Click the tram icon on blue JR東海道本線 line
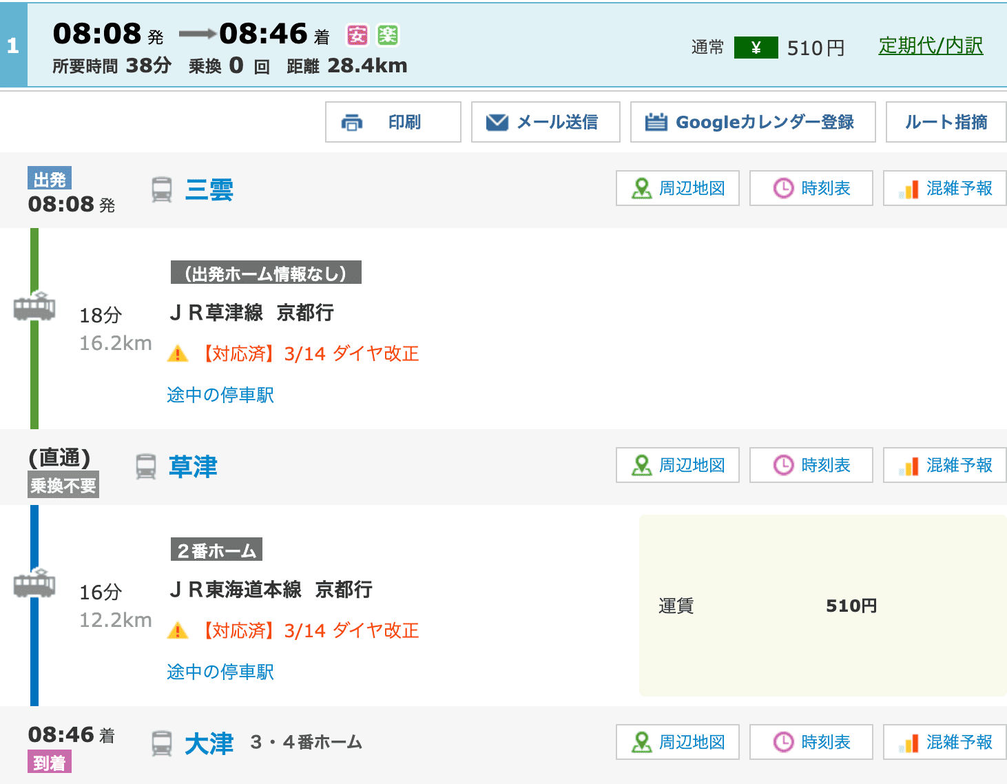The height and width of the screenshot is (784, 1007). 34,583
